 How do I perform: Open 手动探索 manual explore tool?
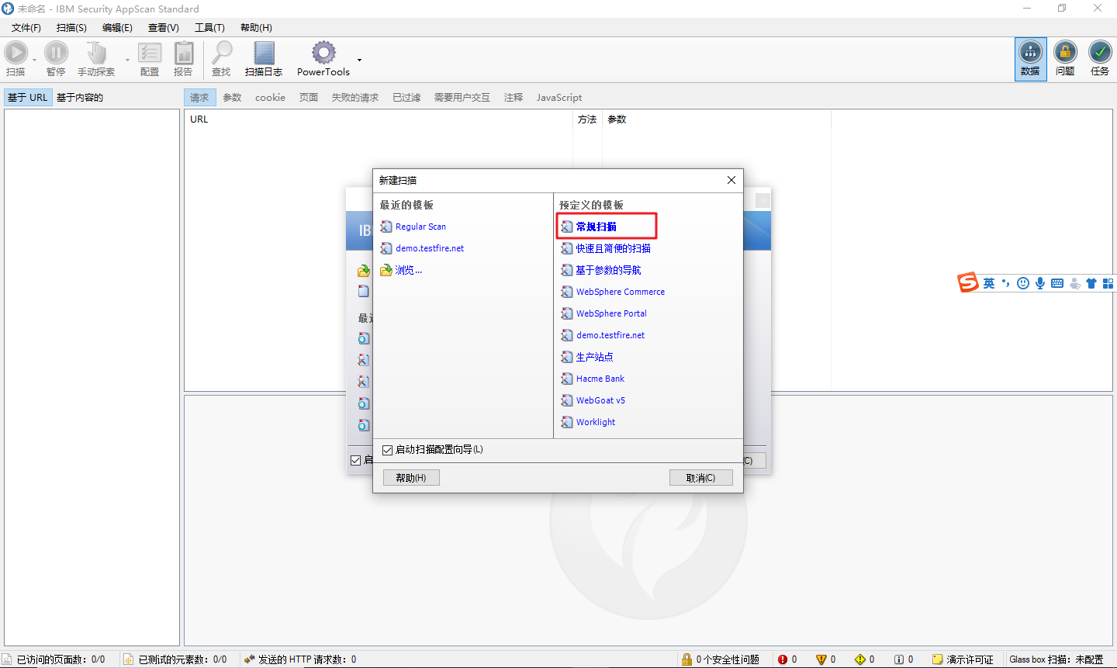pos(96,53)
